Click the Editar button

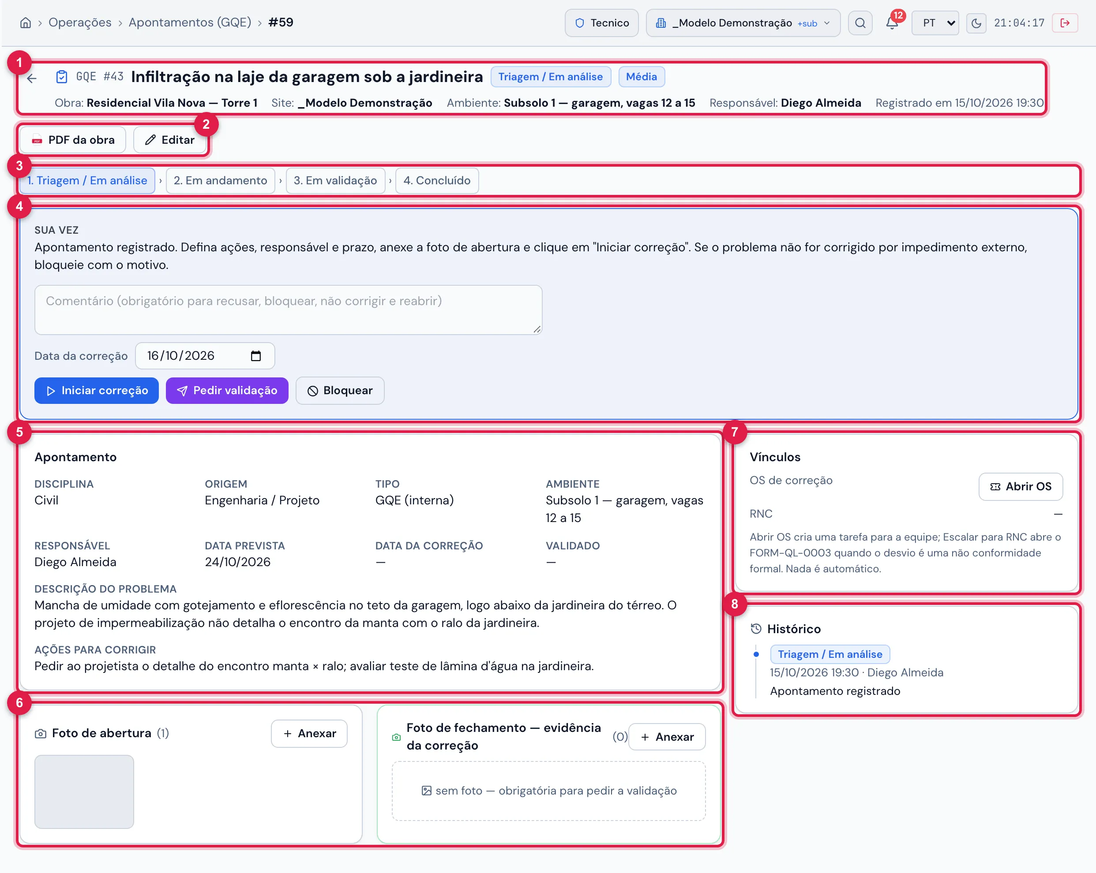[170, 140]
